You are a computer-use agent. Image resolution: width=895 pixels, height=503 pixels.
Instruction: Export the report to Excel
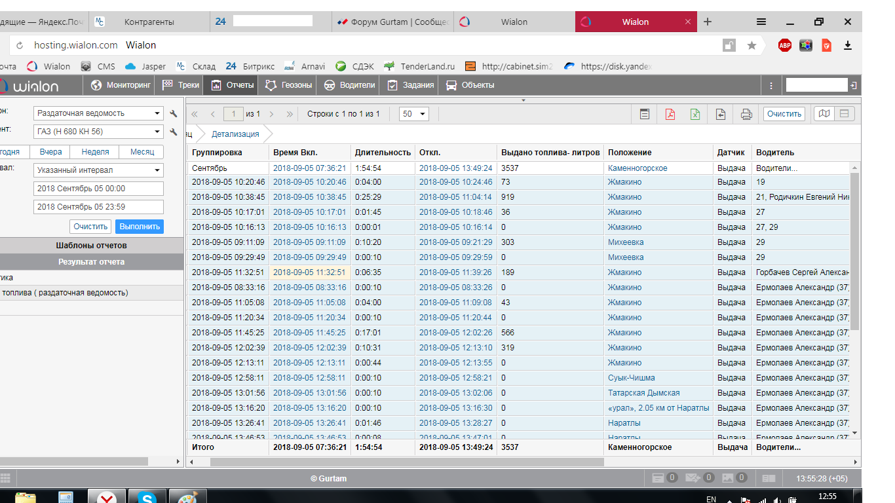(695, 114)
